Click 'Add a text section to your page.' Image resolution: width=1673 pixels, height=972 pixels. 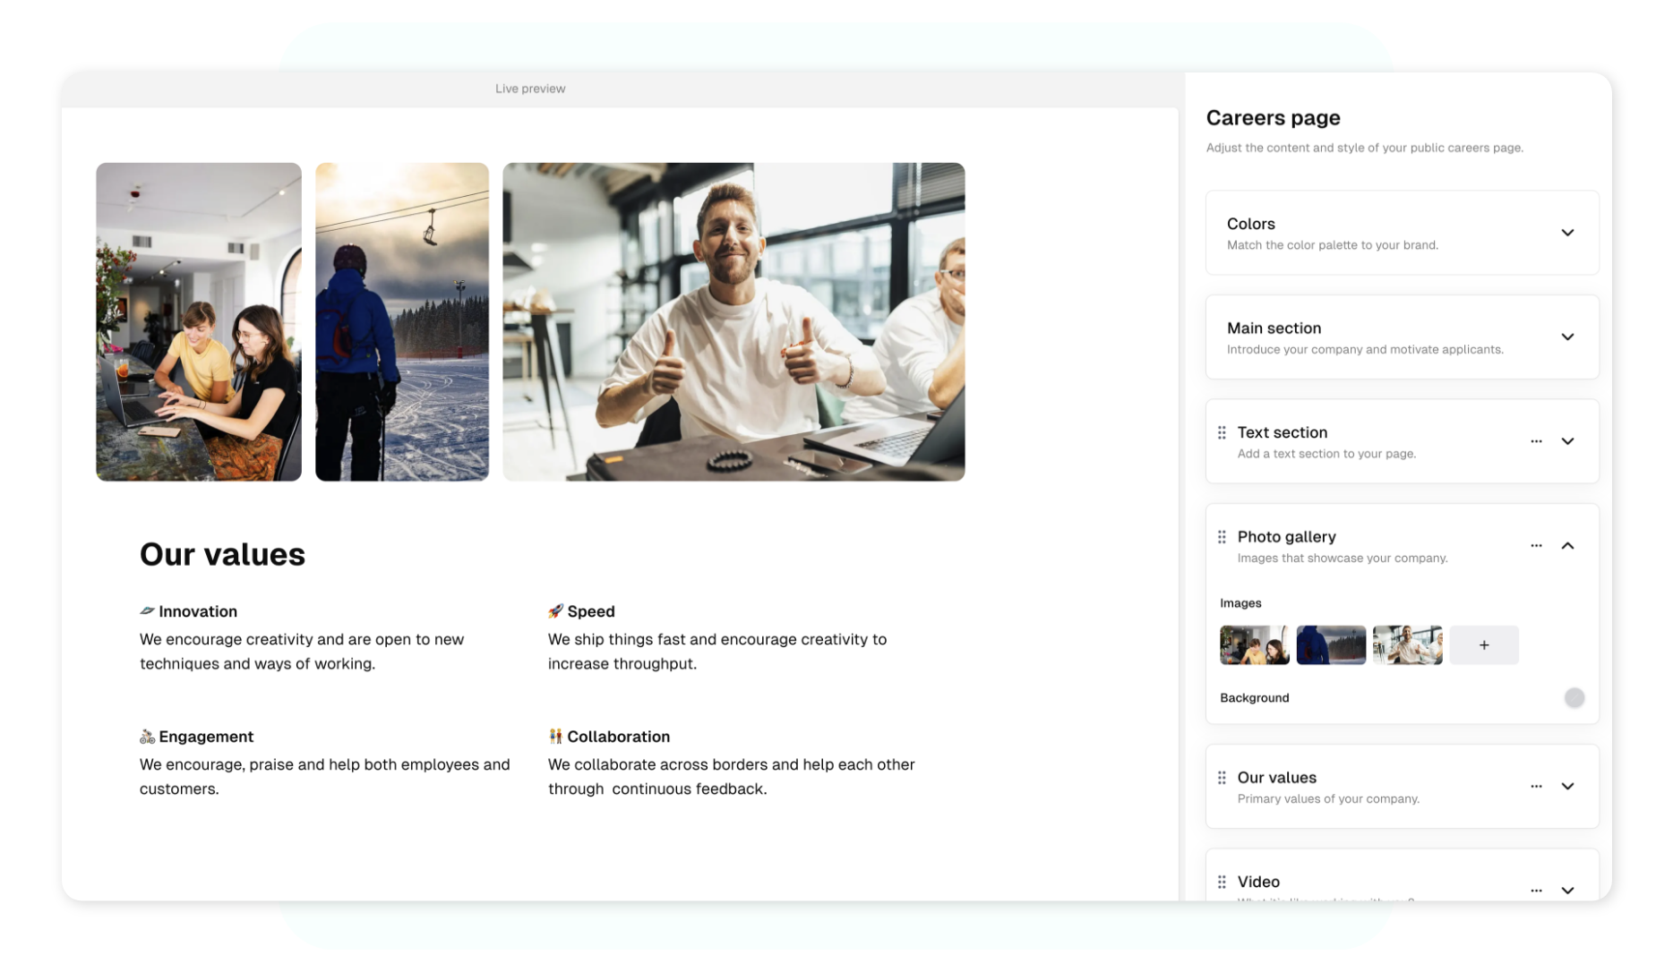pos(1326,454)
